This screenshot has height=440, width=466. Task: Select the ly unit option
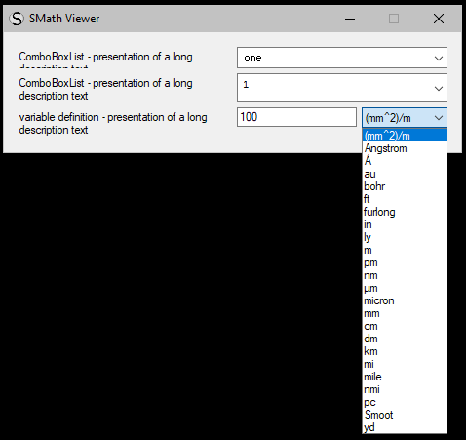tap(405, 237)
